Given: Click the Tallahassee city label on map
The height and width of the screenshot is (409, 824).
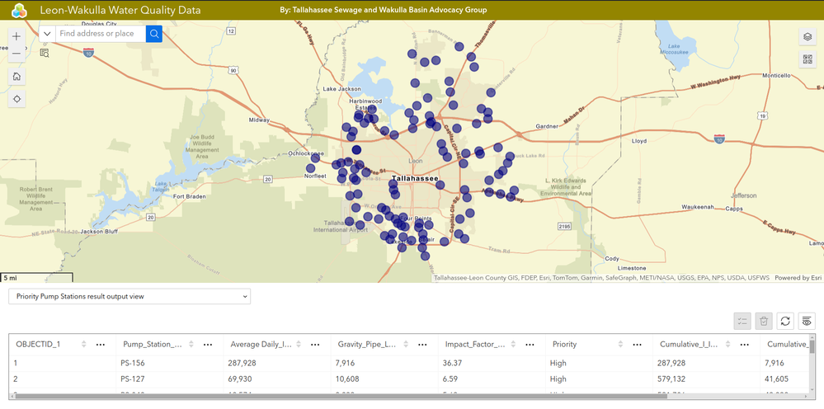Looking at the screenshot, I should coord(415,179).
